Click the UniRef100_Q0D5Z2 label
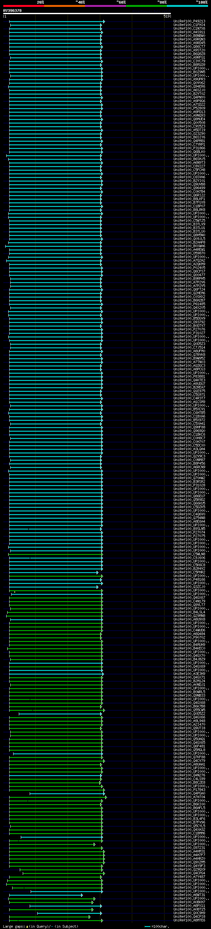 pos(189,713)
